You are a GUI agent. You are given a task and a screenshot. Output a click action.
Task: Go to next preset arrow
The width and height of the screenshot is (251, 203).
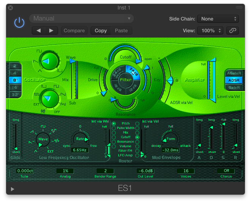[51, 30]
